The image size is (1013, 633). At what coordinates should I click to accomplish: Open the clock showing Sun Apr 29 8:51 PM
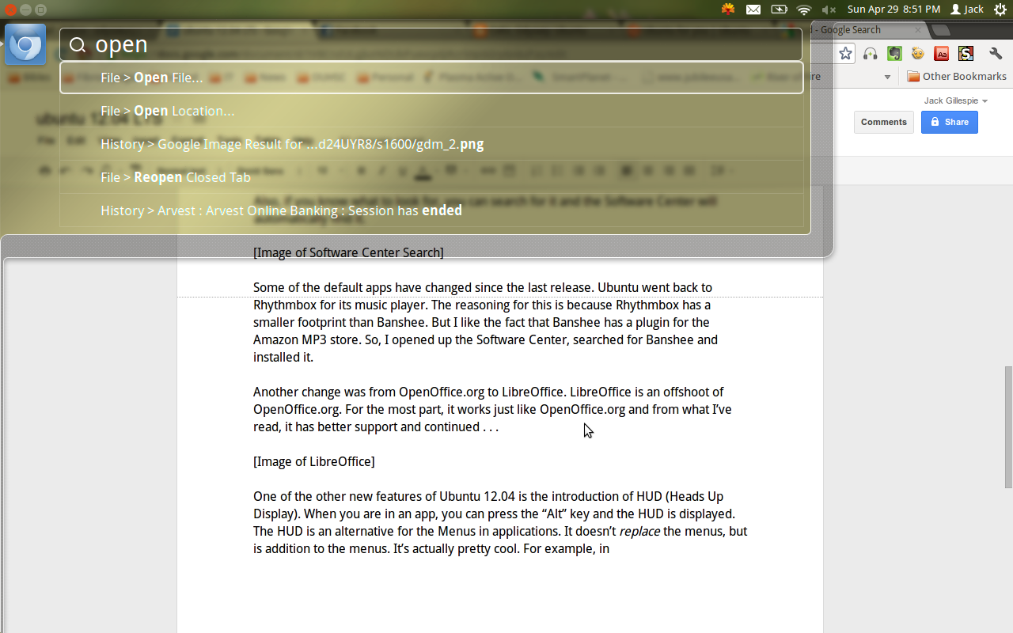[x=893, y=9]
